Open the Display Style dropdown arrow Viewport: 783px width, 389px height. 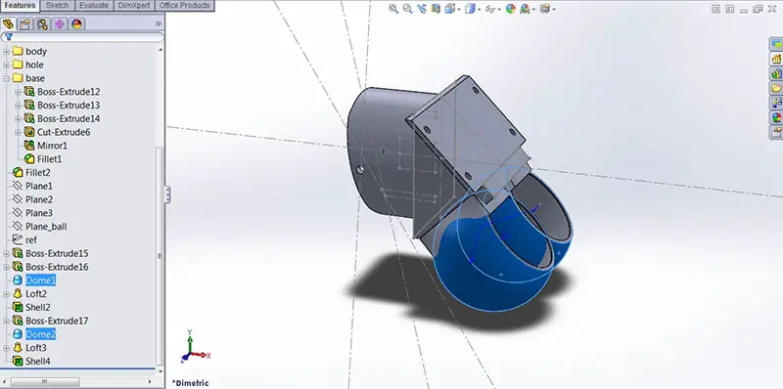coord(479,10)
